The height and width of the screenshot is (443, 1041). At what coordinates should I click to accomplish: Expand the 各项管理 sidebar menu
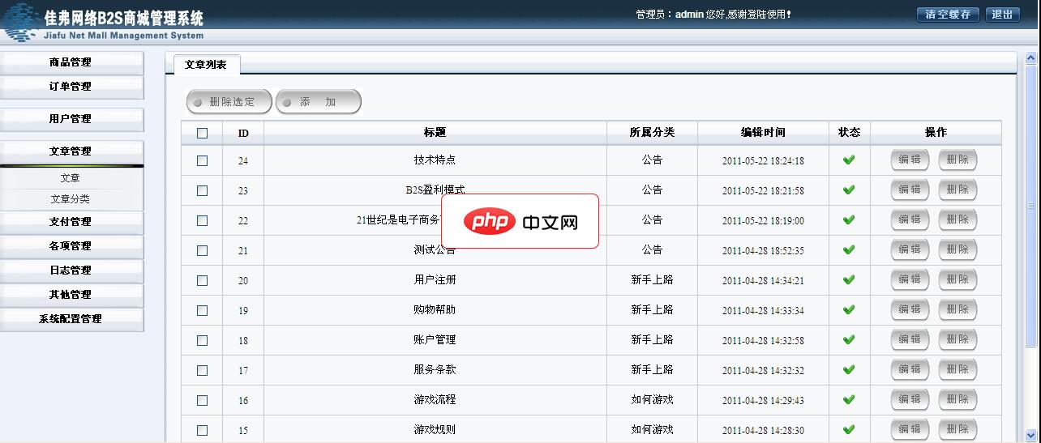coord(71,246)
